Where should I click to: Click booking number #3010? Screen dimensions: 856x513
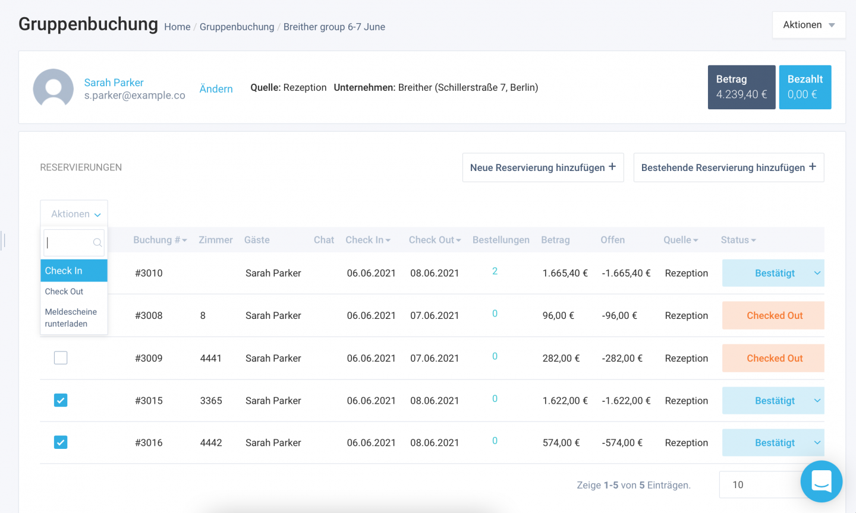pos(149,273)
